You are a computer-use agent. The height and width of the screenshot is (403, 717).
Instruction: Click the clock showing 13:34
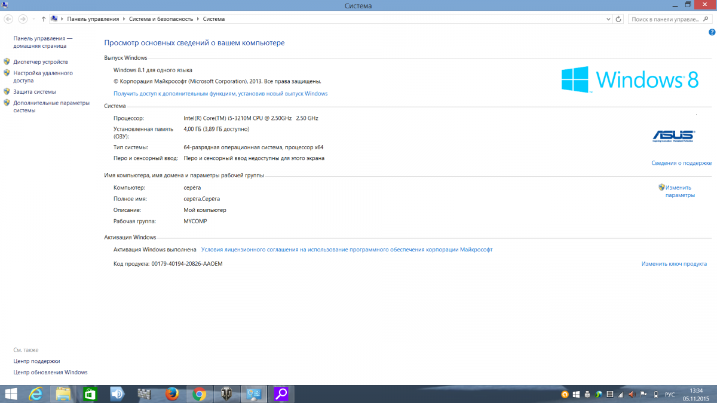point(696,390)
